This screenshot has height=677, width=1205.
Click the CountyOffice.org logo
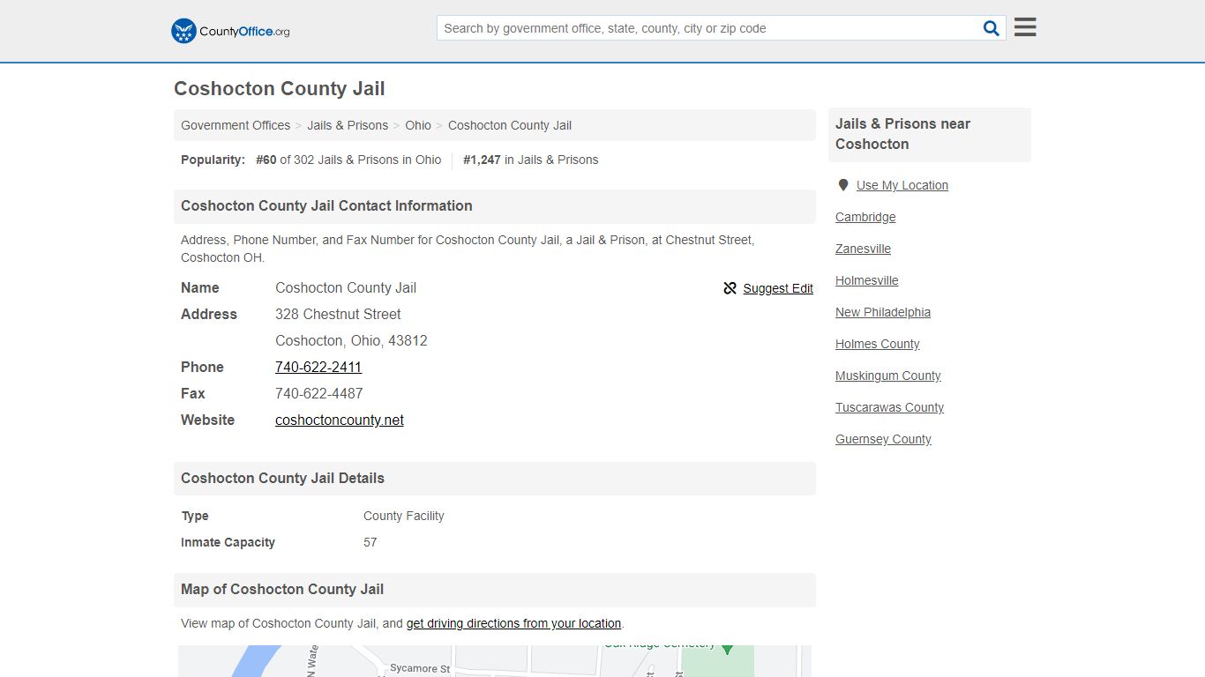tap(230, 31)
